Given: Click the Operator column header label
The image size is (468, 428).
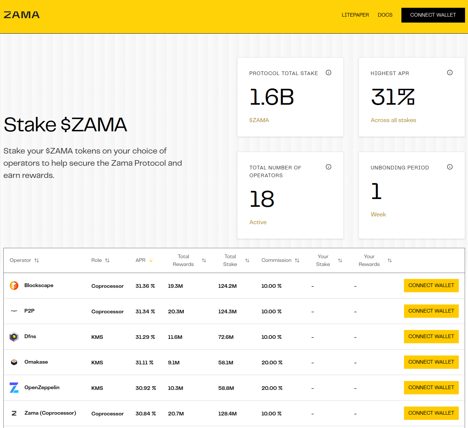Looking at the screenshot, I should (x=20, y=260).
